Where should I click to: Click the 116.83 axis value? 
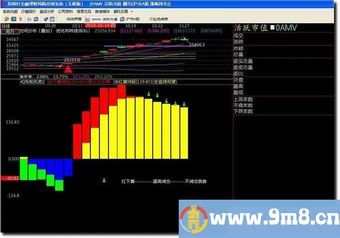point(12,122)
